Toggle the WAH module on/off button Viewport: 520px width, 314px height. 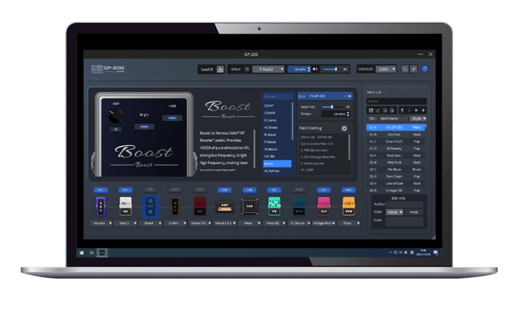coord(175,190)
